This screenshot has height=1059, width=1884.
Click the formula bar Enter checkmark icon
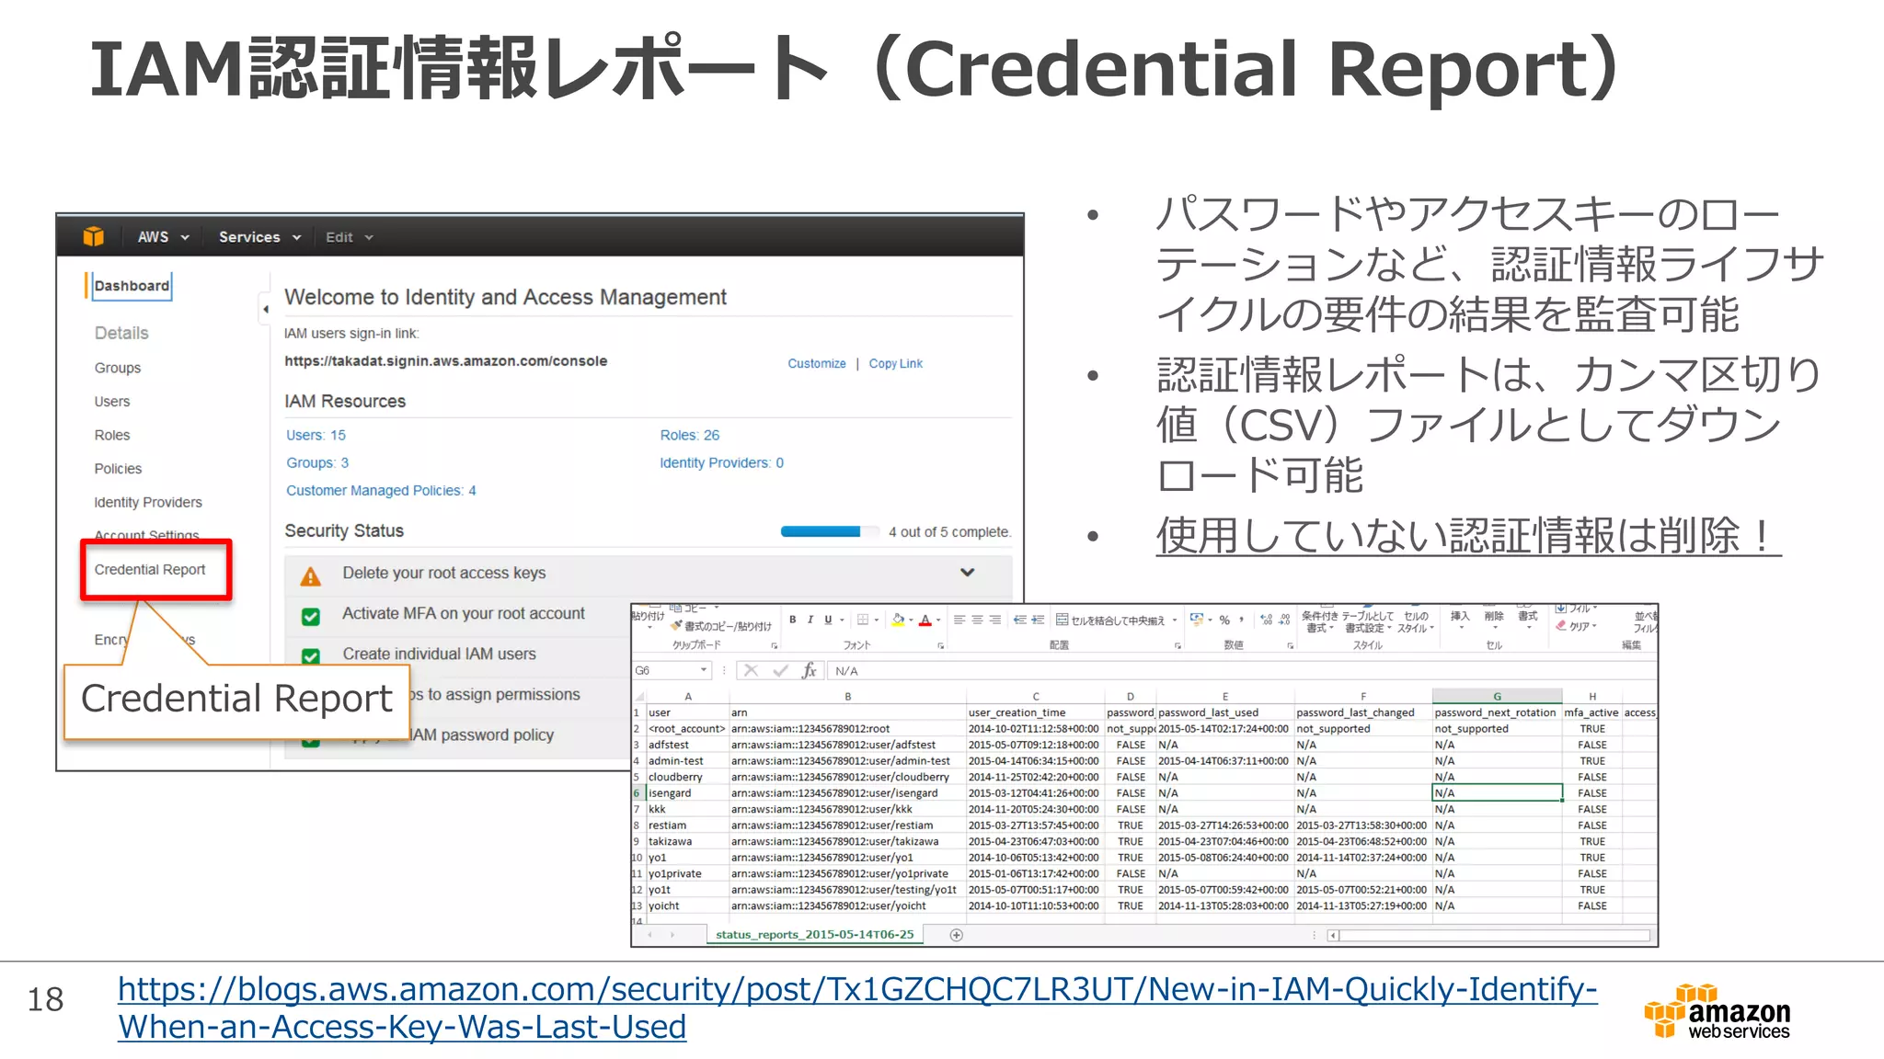click(x=780, y=670)
